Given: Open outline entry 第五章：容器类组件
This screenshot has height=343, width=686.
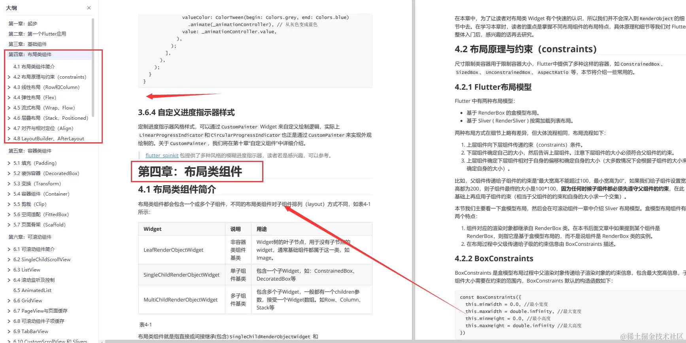Looking at the screenshot, I should (x=30, y=151).
